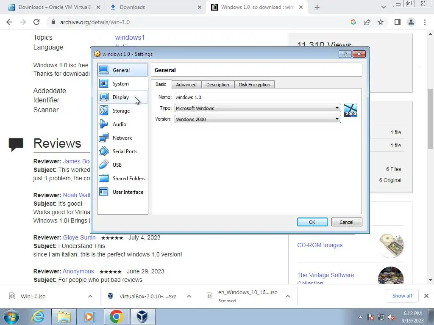Open a new browser tab
This screenshot has width=434, height=325.
click(317, 7)
